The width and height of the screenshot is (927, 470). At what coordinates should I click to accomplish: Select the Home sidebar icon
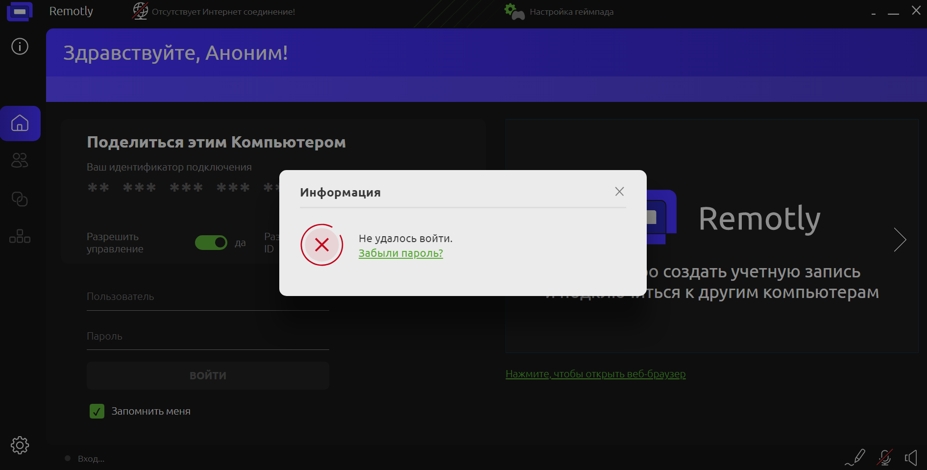(x=20, y=123)
